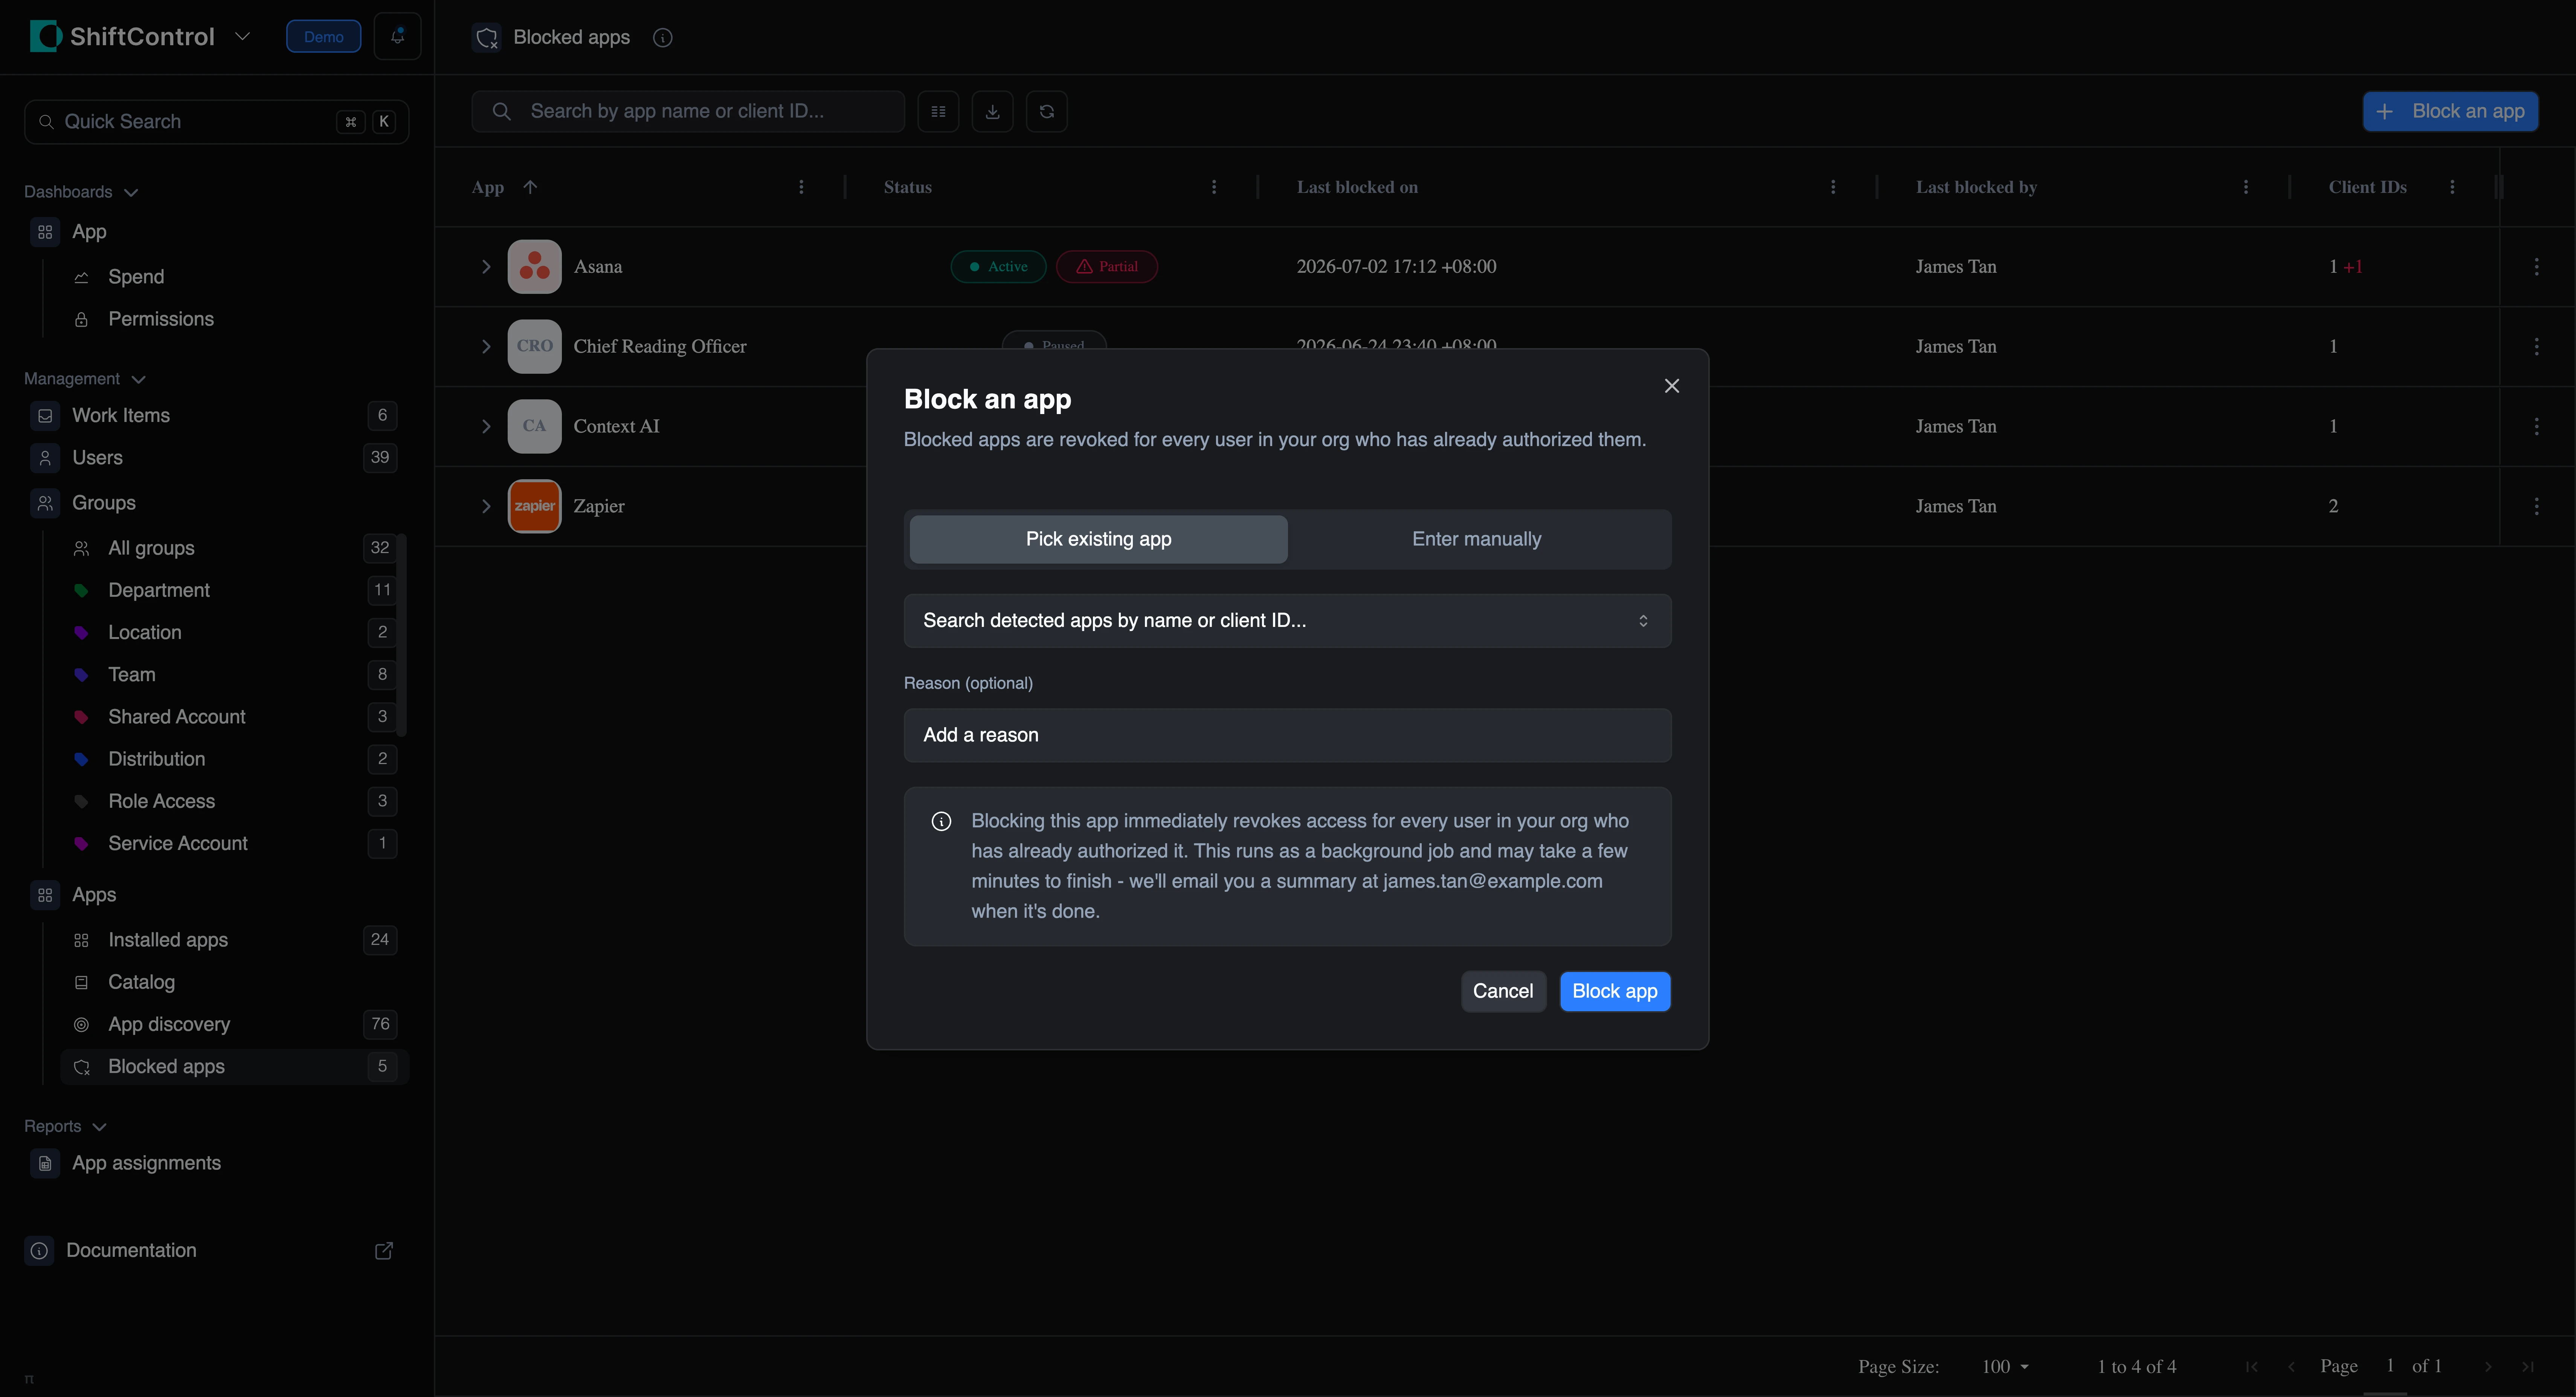The image size is (2576, 1397).
Task: Click the Block an app toolbar button
Action: click(x=2449, y=111)
